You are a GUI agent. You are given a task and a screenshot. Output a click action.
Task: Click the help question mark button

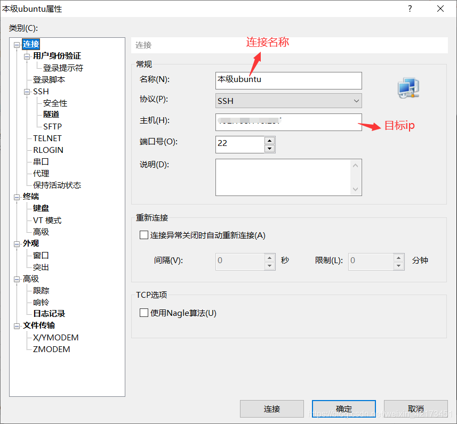click(x=410, y=9)
